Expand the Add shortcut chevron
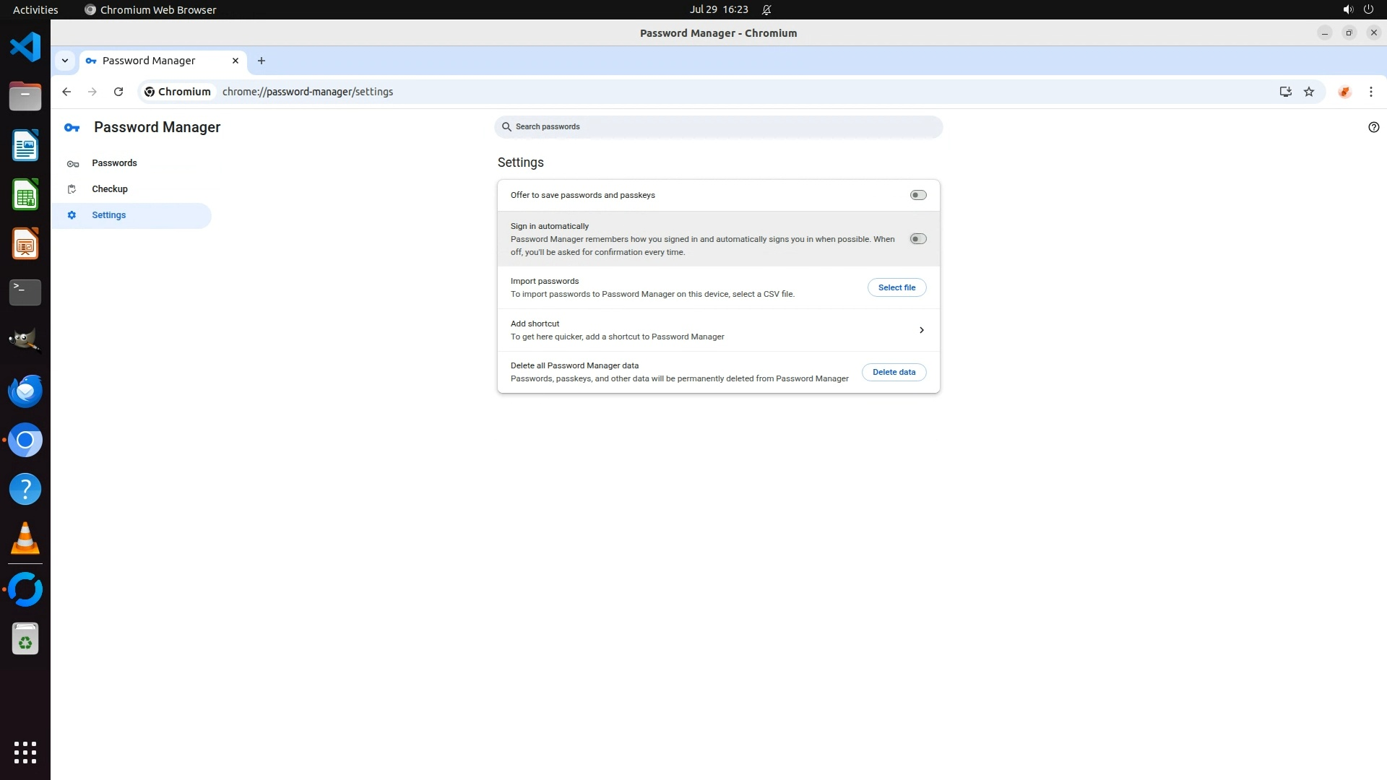The width and height of the screenshot is (1387, 780). [x=921, y=330]
